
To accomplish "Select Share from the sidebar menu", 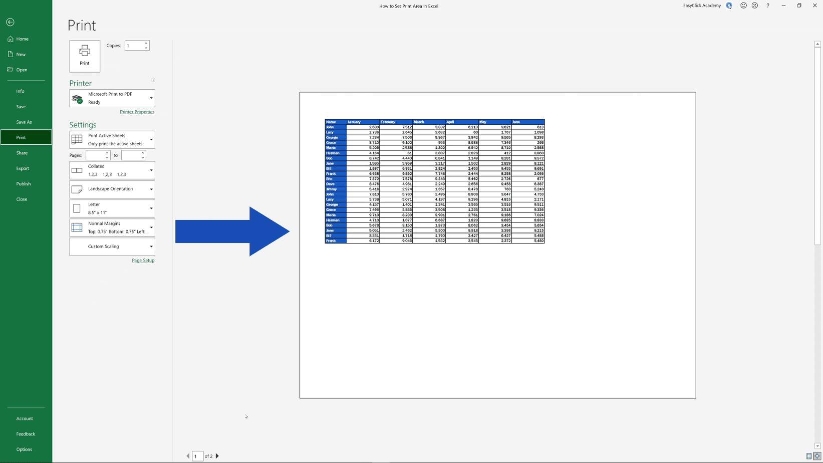I will pyautogui.click(x=22, y=153).
